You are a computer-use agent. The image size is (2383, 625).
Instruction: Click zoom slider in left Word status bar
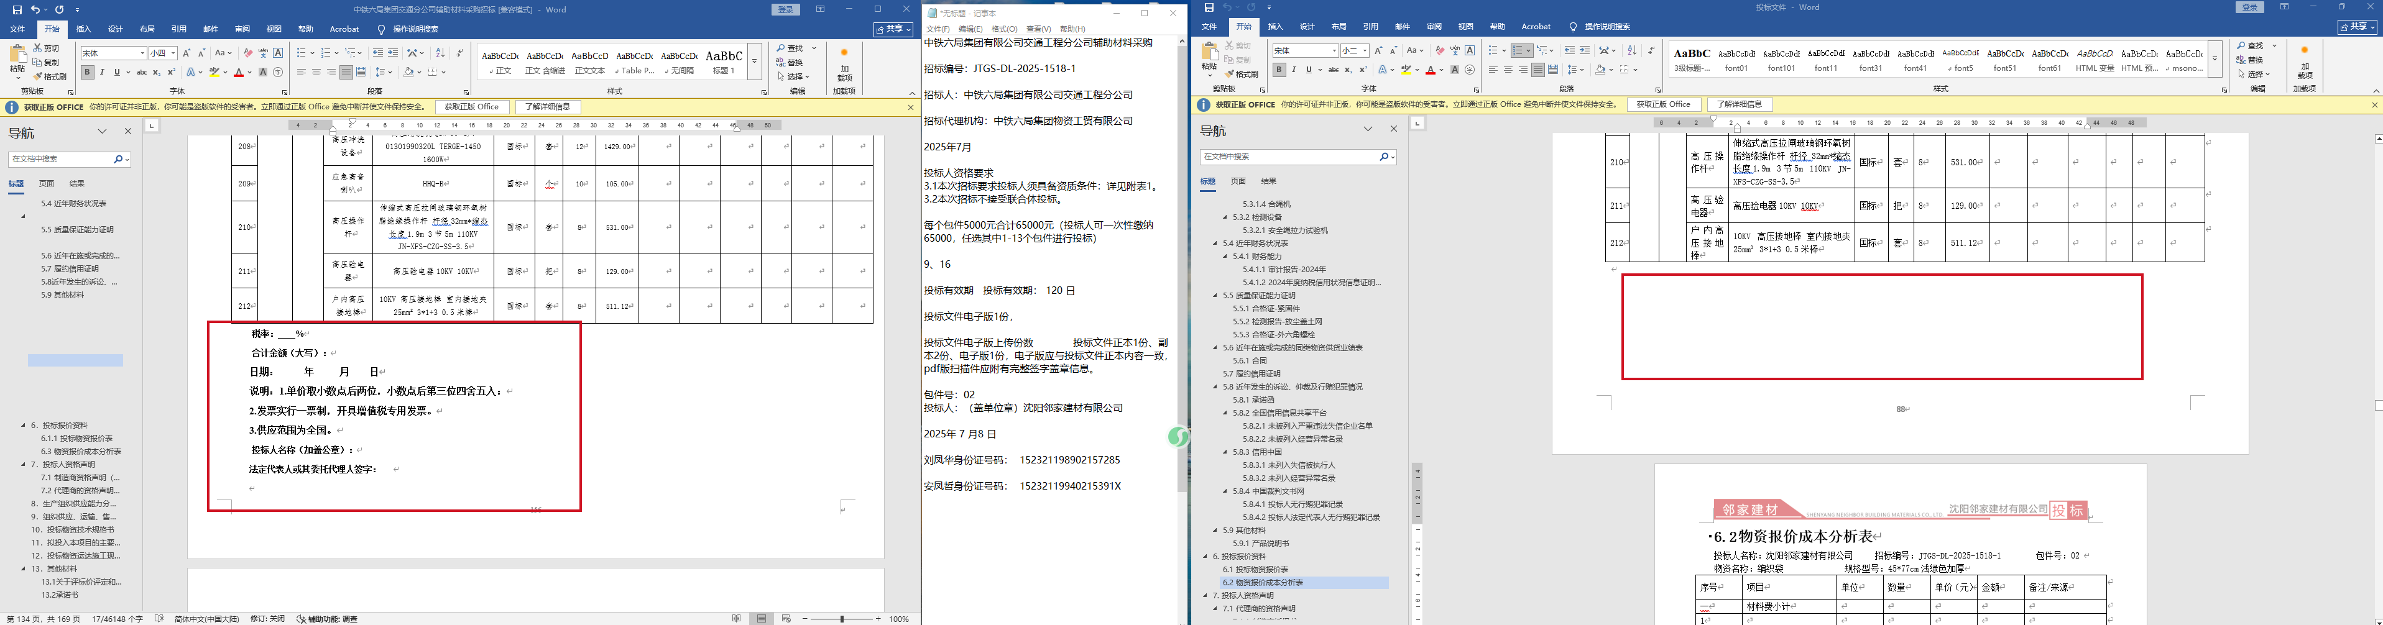coord(841,619)
